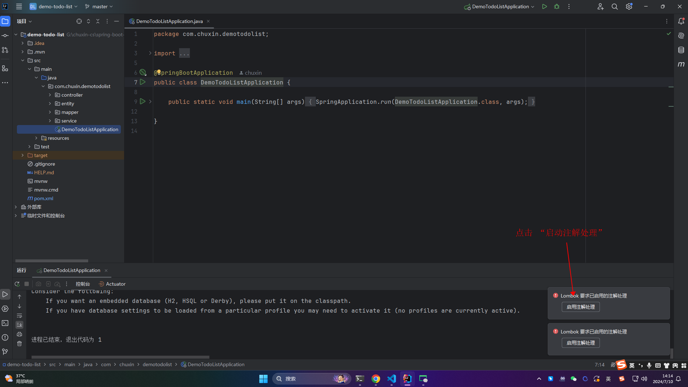Click first 启用注解处理 button
Image resolution: width=688 pixels, height=387 pixels.
[x=580, y=307]
